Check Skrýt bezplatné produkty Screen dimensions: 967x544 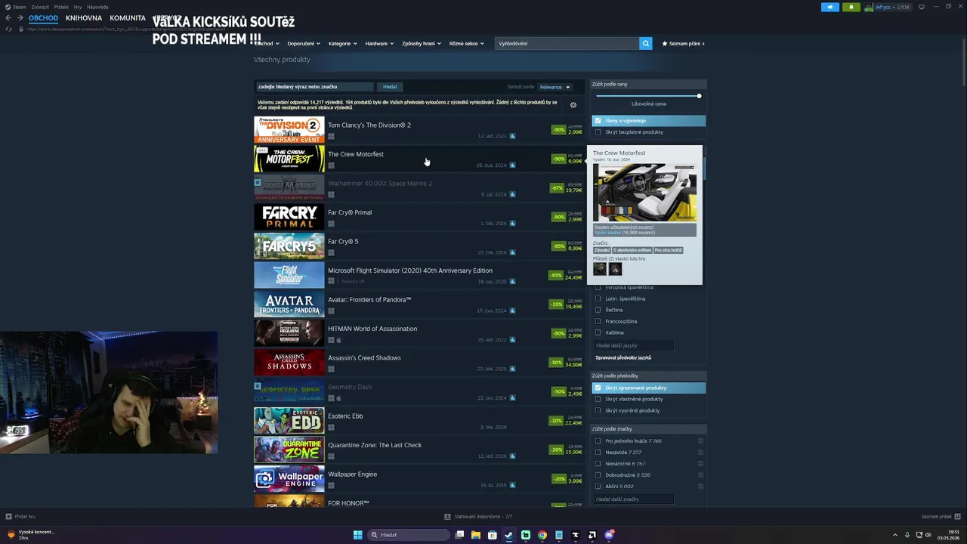click(598, 132)
